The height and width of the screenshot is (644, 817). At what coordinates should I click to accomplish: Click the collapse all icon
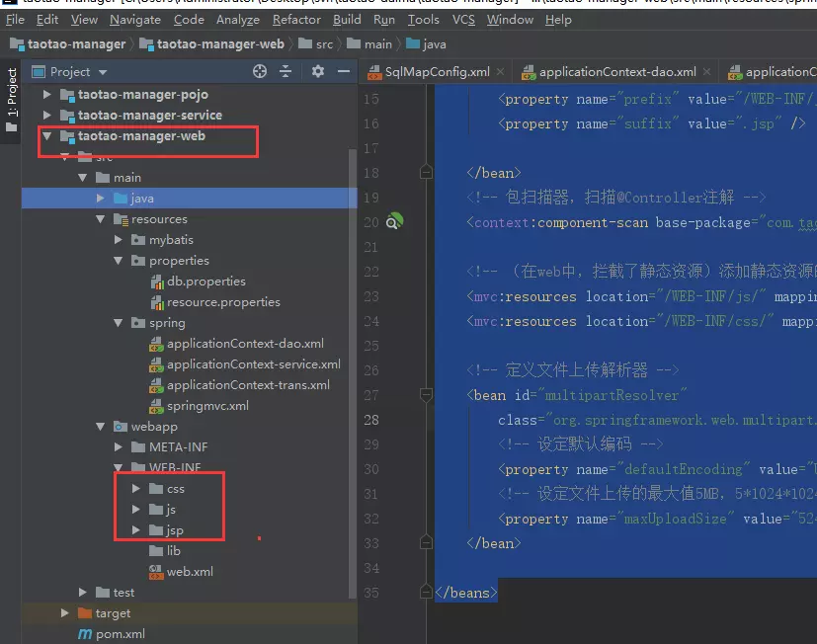[x=286, y=71]
